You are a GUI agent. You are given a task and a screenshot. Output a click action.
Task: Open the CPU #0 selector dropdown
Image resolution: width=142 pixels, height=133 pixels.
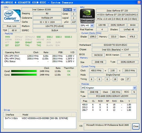pyautogui.click(x=74, y=10)
